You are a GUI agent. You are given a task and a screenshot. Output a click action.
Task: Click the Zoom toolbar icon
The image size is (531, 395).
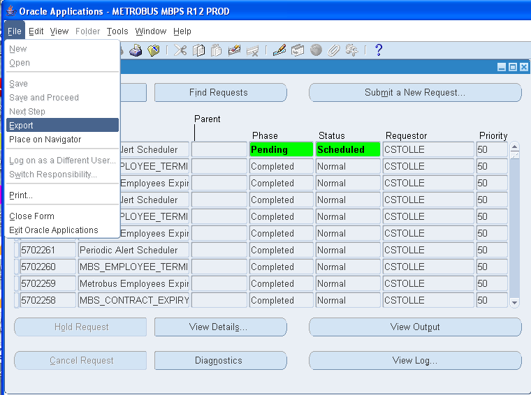click(x=298, y=51)
